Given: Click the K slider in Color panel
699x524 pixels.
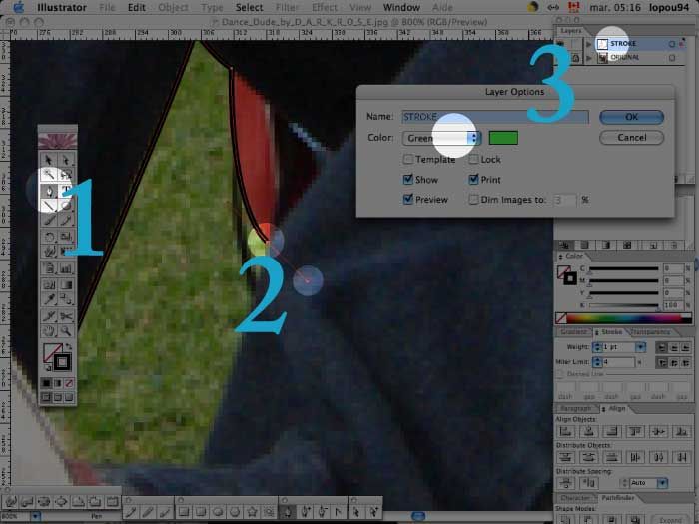Looking at the screenshot, I should point(624,305).
